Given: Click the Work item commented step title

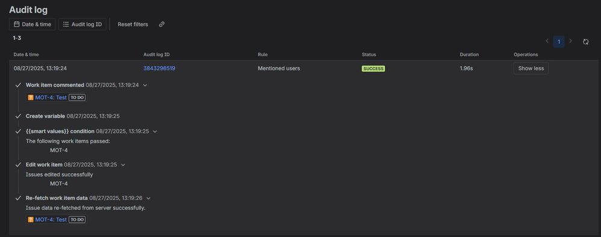Looking at the screenshot, I should 55,85.
